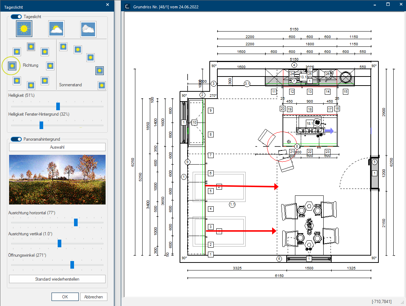406x306 pixels.
Task: Select the left Richtung sun direction icon
Action: coord(12,66)
